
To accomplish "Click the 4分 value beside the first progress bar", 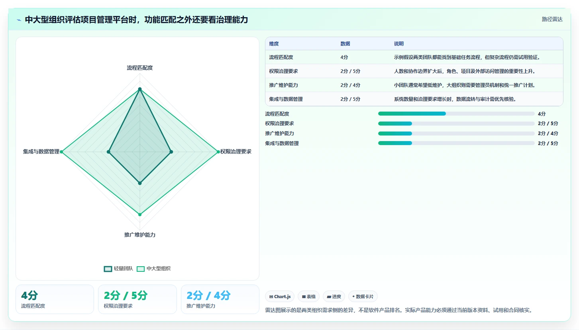I will [542, 114].
